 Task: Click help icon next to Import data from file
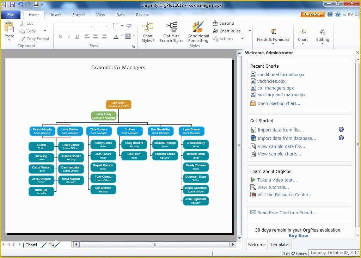tap(341, 129)
